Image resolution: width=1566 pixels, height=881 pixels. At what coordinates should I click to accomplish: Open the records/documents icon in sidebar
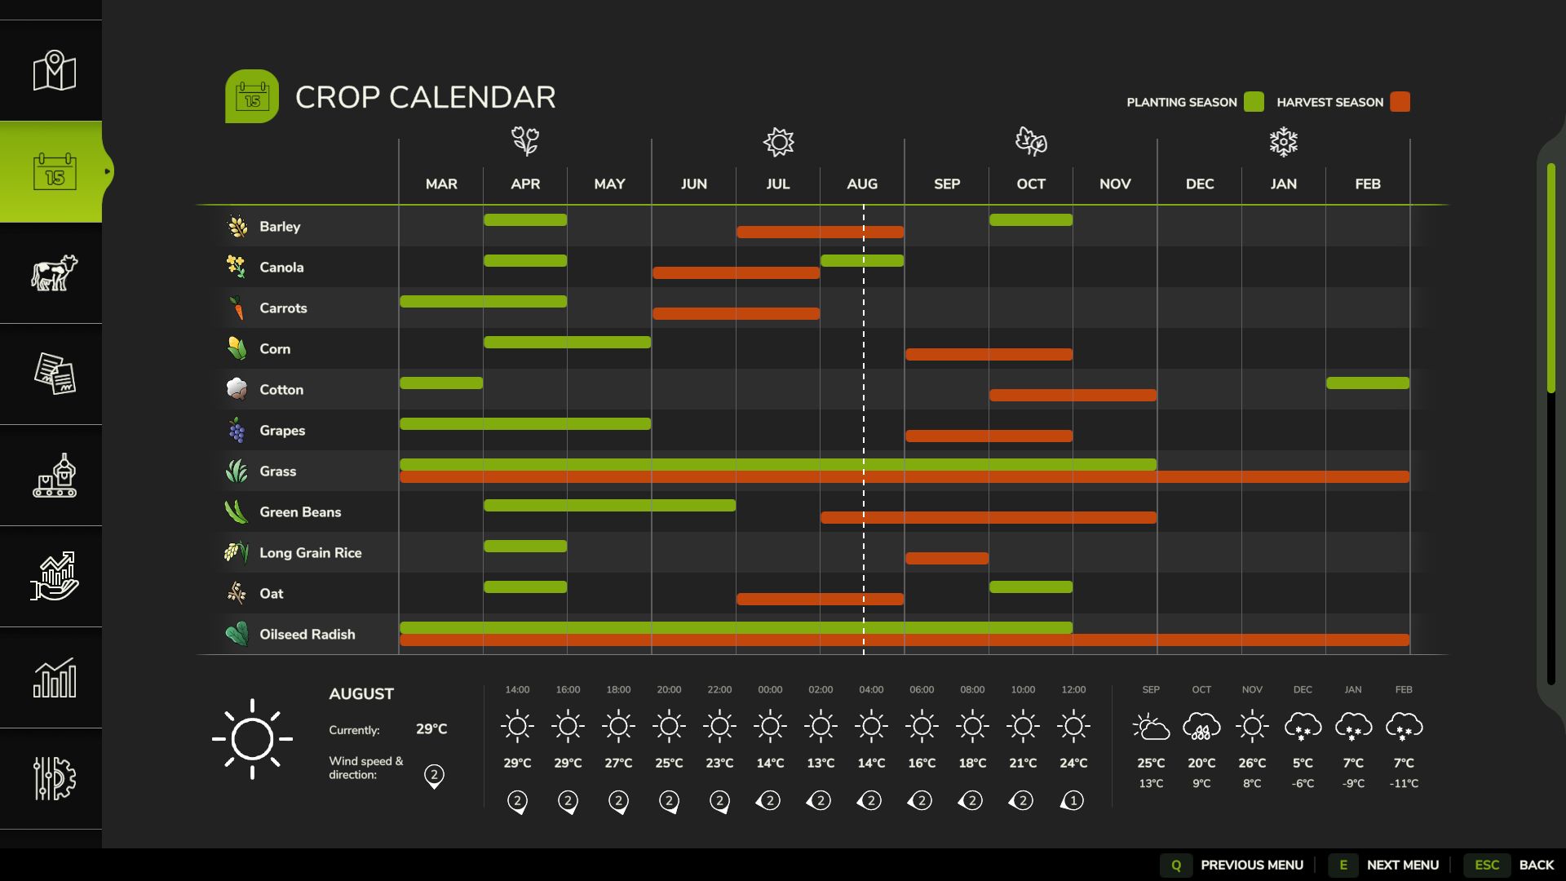pyautogui.click(x=51, y=374)
